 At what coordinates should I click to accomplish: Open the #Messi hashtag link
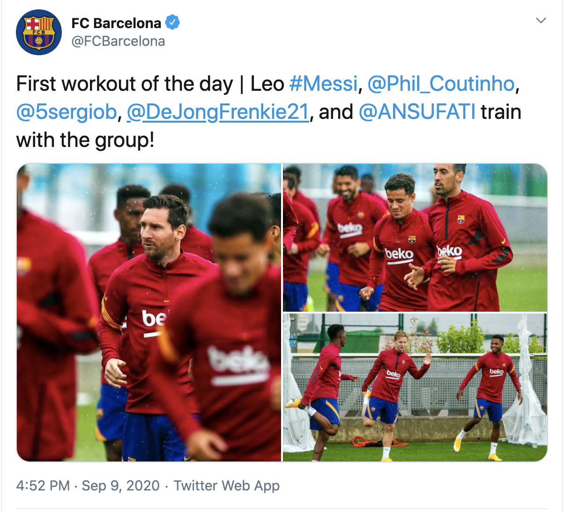(x=323, y=84)
